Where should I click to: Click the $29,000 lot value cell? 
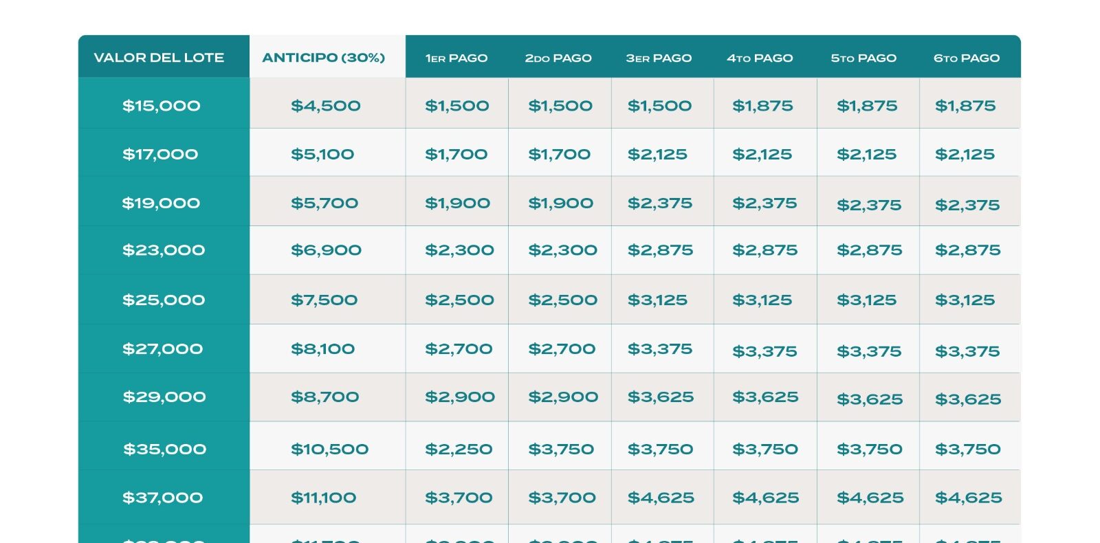164,397
